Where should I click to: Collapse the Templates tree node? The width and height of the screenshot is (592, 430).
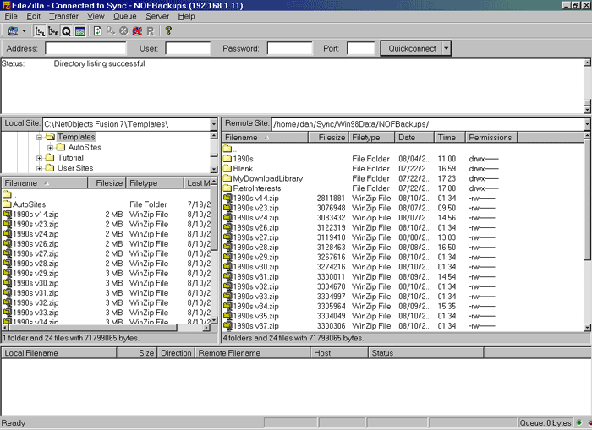click(x=39, y=138)
